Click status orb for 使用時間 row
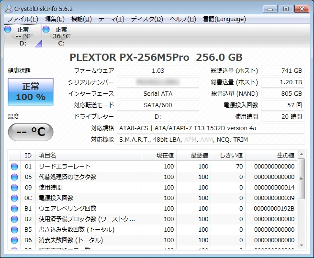This screenshot has height=258, width=314. click(x=14, y=188)
